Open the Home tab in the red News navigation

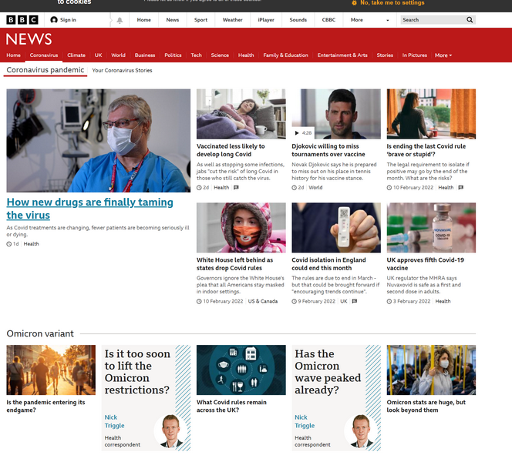tap(13, 55)
